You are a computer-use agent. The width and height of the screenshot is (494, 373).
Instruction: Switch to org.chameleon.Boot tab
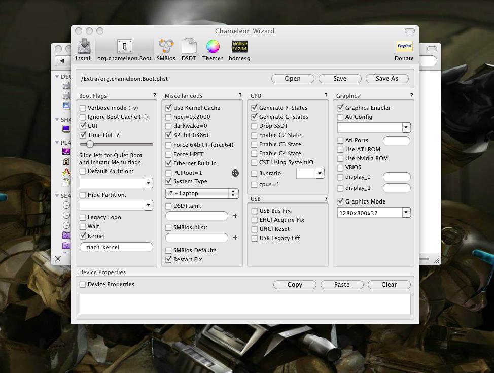pyautogui.click(x=124, y=50)
